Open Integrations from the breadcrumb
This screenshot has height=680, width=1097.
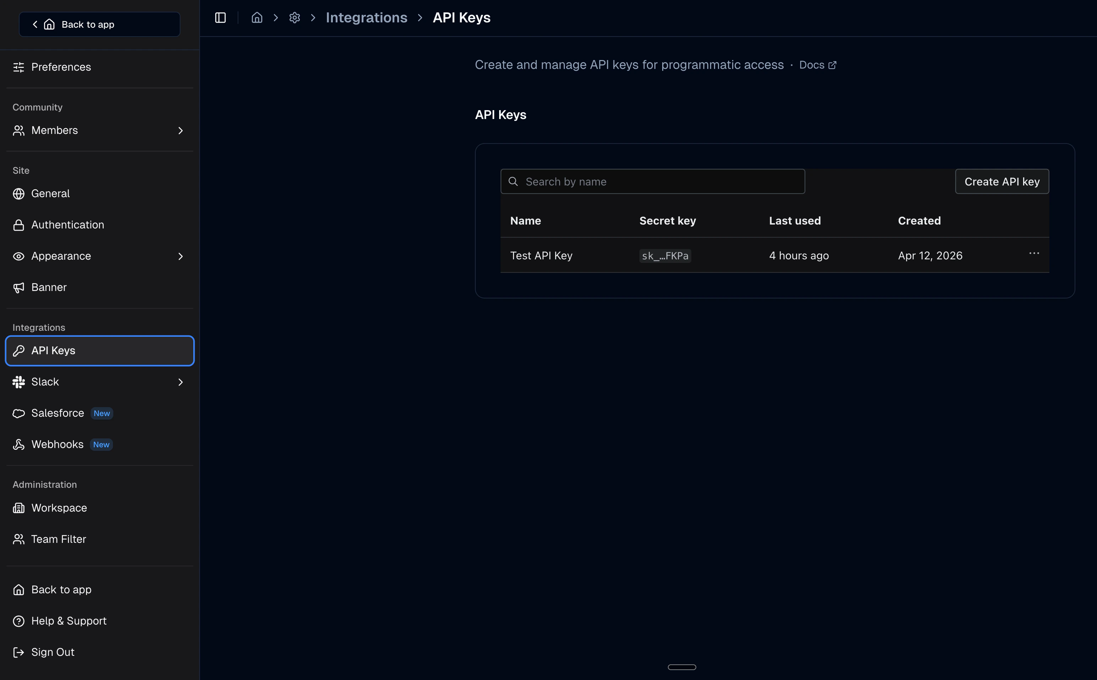point(366,17)
